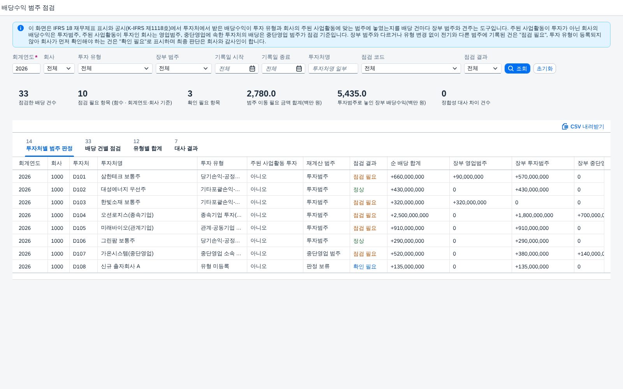Click the 조회 search button
623x389 pixels.
pyautogui.click(x=517, y=68)
